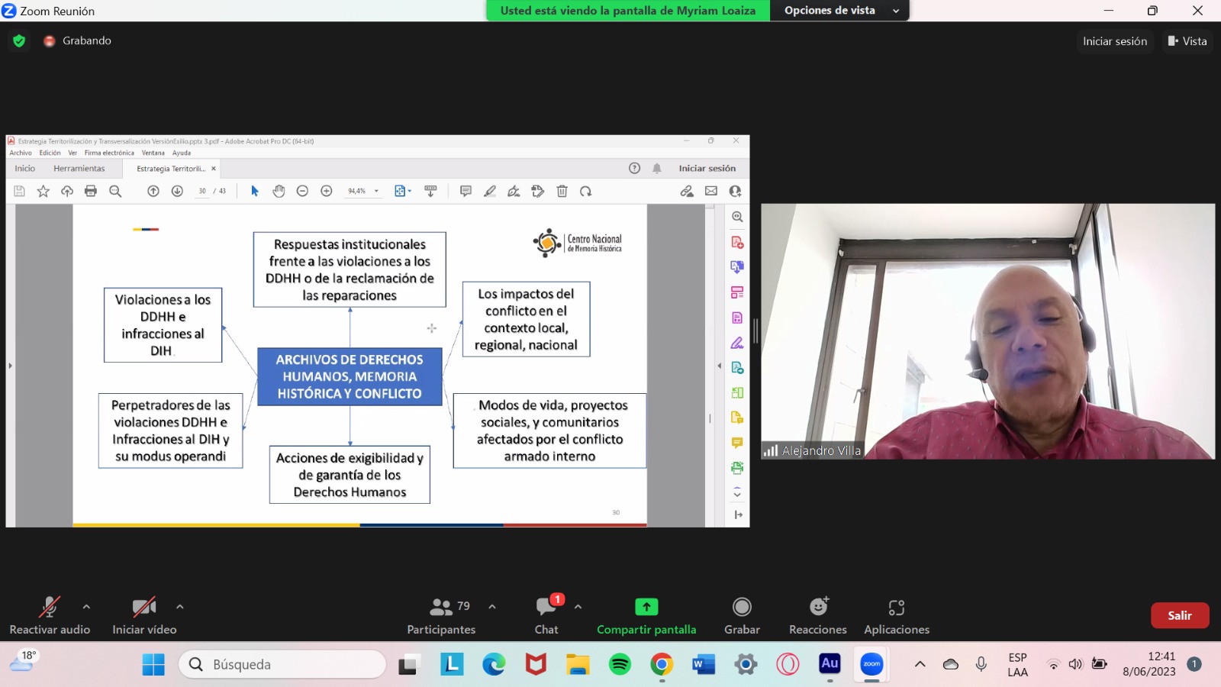Expand video options arrow next to Iniciar vídeo
This screenshot has width=1221, height=687.
pyautogui.click(x=180, y=607)
